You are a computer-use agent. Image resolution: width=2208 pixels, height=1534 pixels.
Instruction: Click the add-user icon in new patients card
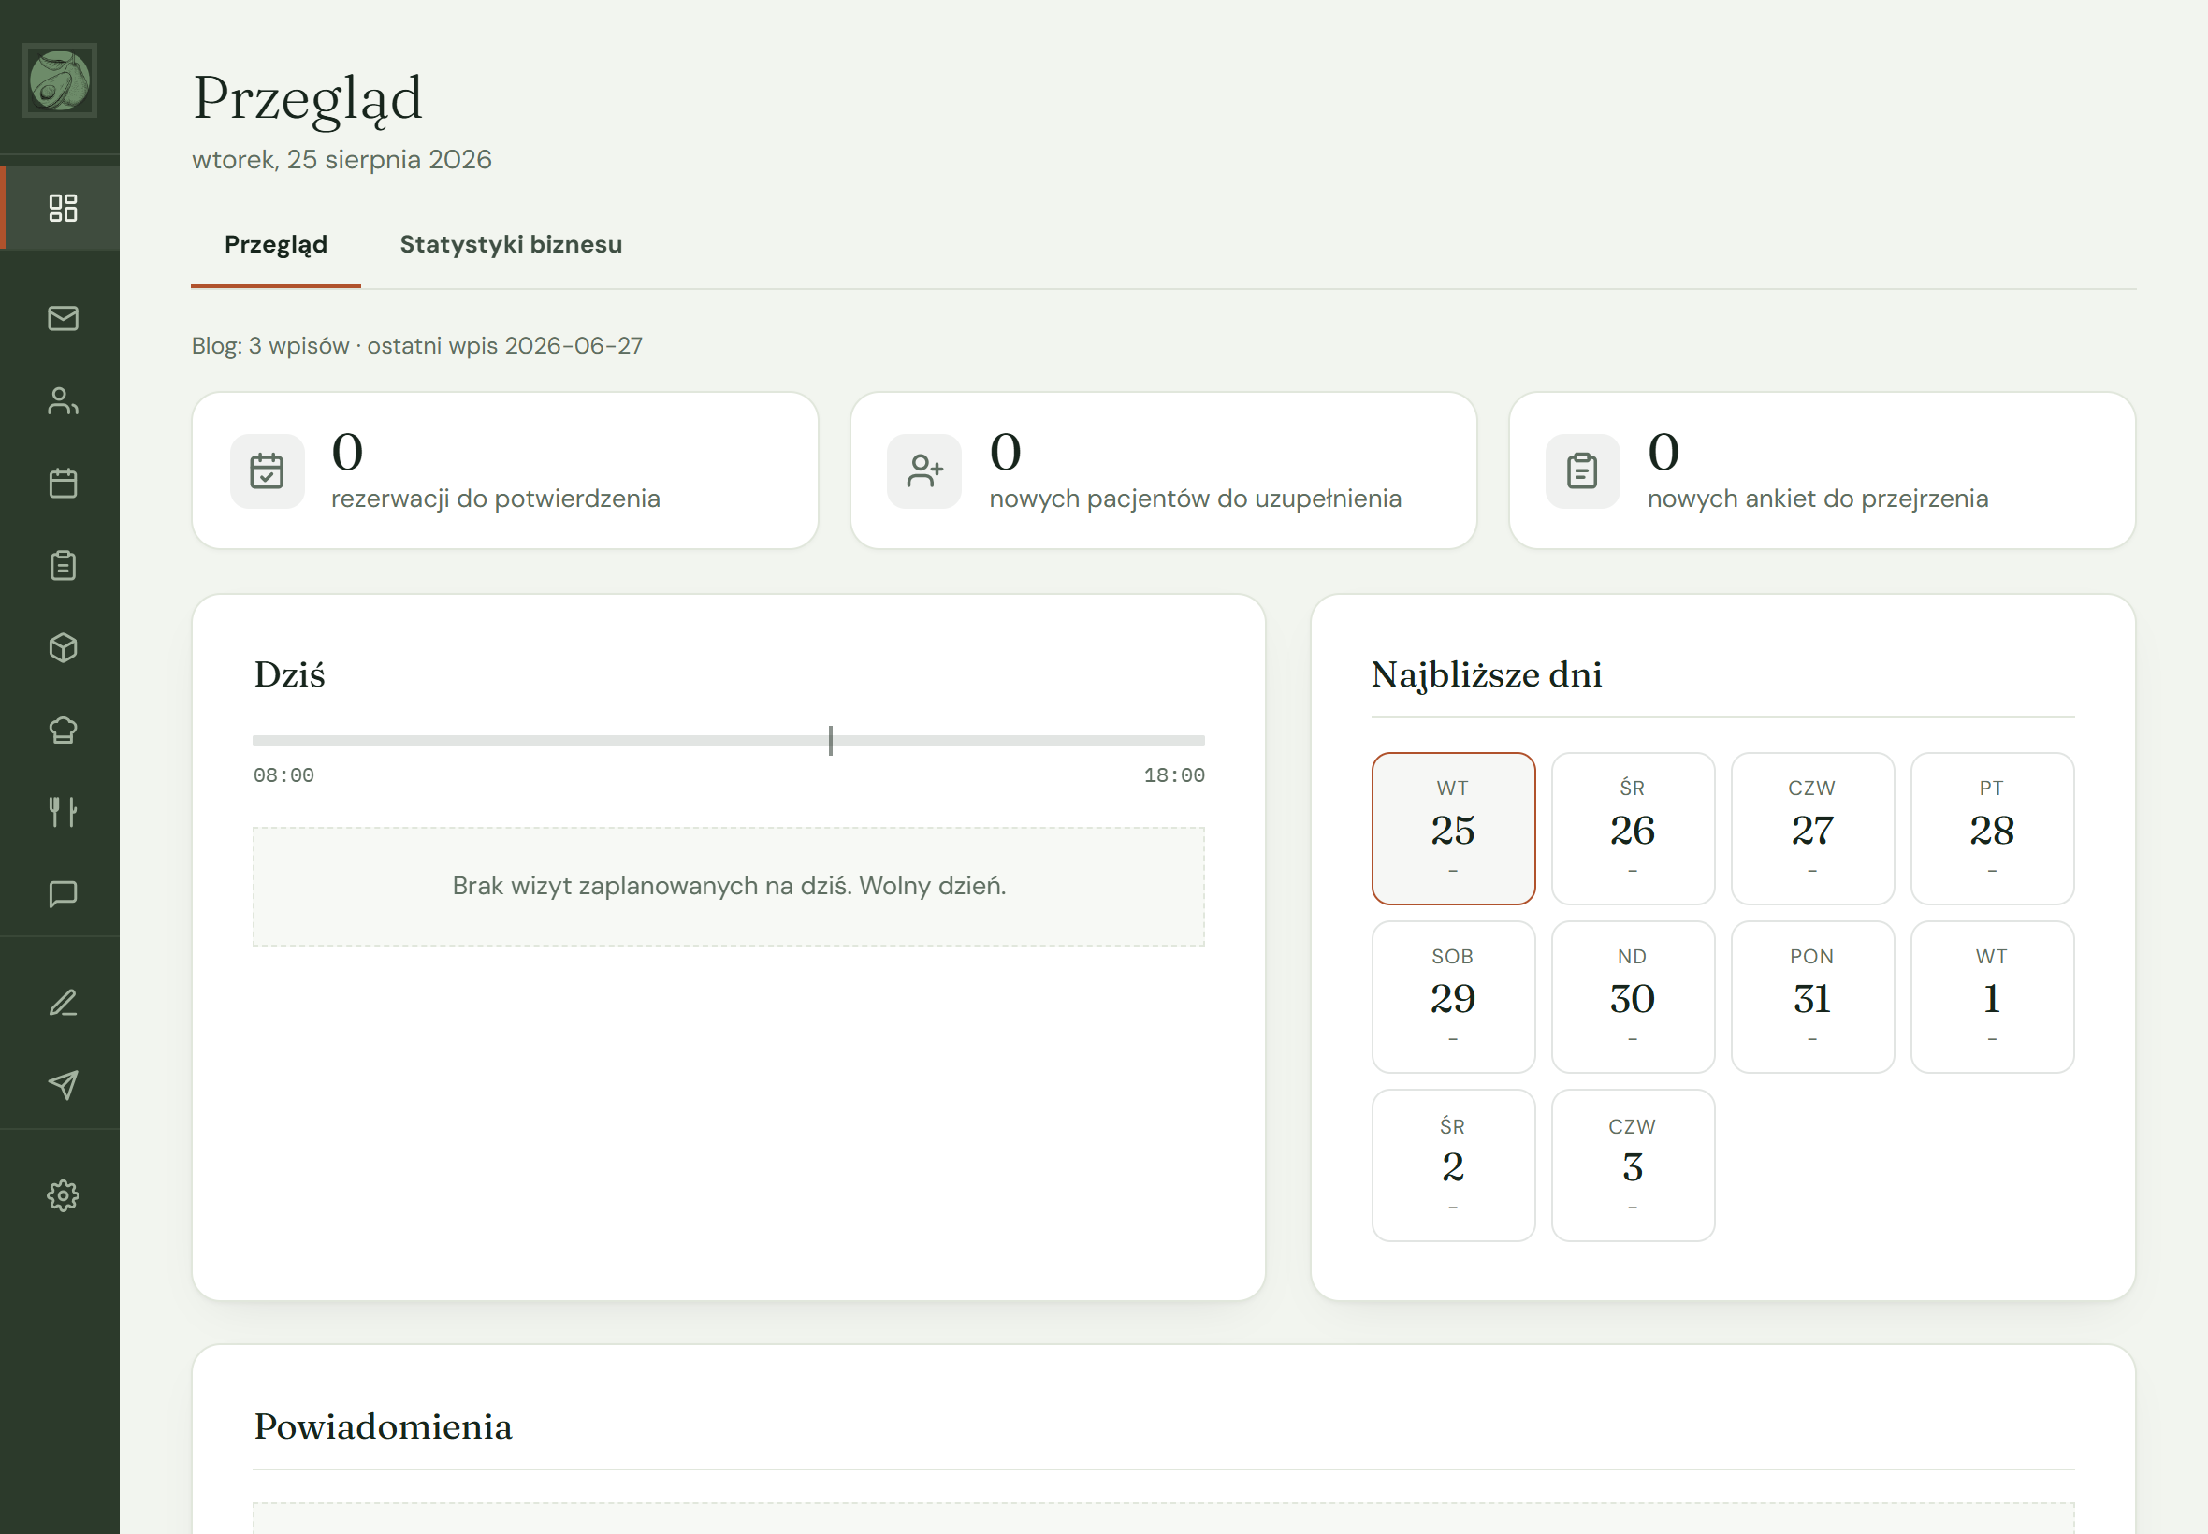(x=924, y=471)
